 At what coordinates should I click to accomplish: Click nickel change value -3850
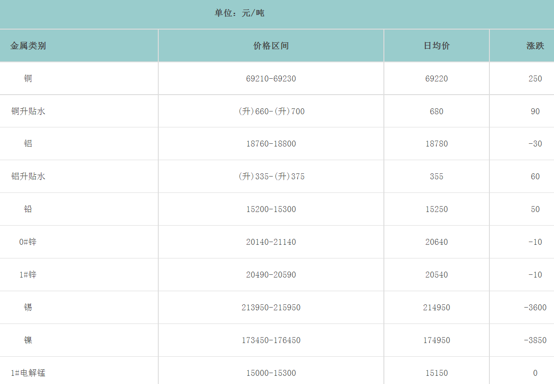coord(535,340)
